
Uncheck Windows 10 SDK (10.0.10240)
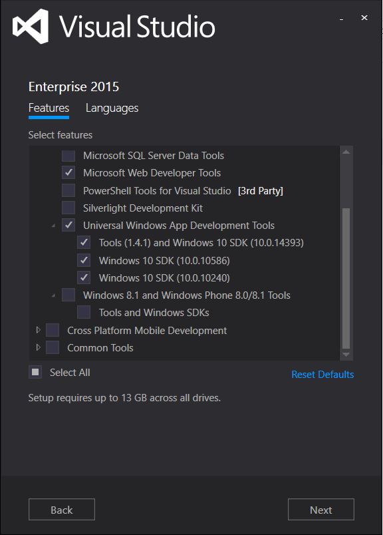[84, 277]
